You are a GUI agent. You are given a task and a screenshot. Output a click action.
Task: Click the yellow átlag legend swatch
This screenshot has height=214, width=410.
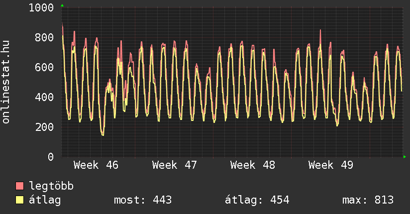point(20,201)
